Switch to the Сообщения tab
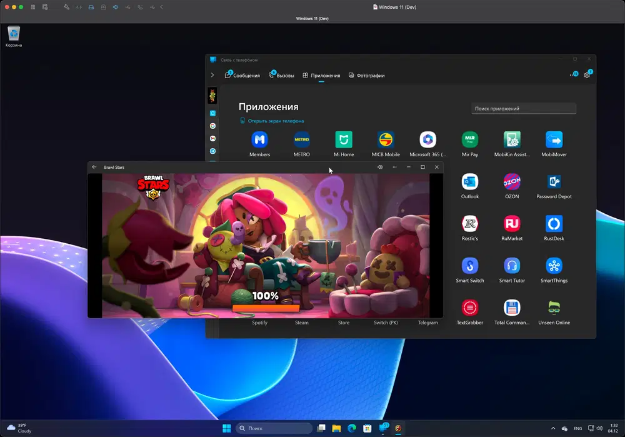The image size is (625, 437). [242, 75]
